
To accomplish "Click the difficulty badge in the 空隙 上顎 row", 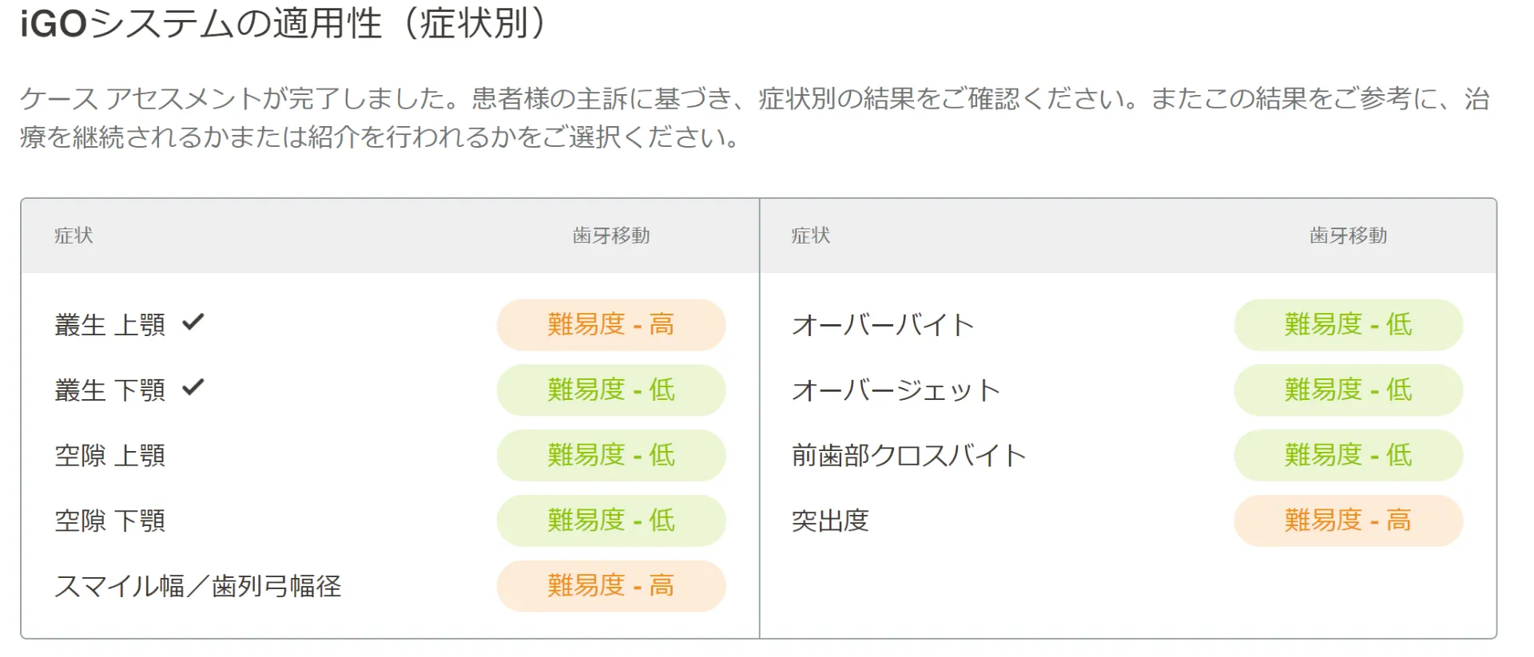I will [611, 456].
